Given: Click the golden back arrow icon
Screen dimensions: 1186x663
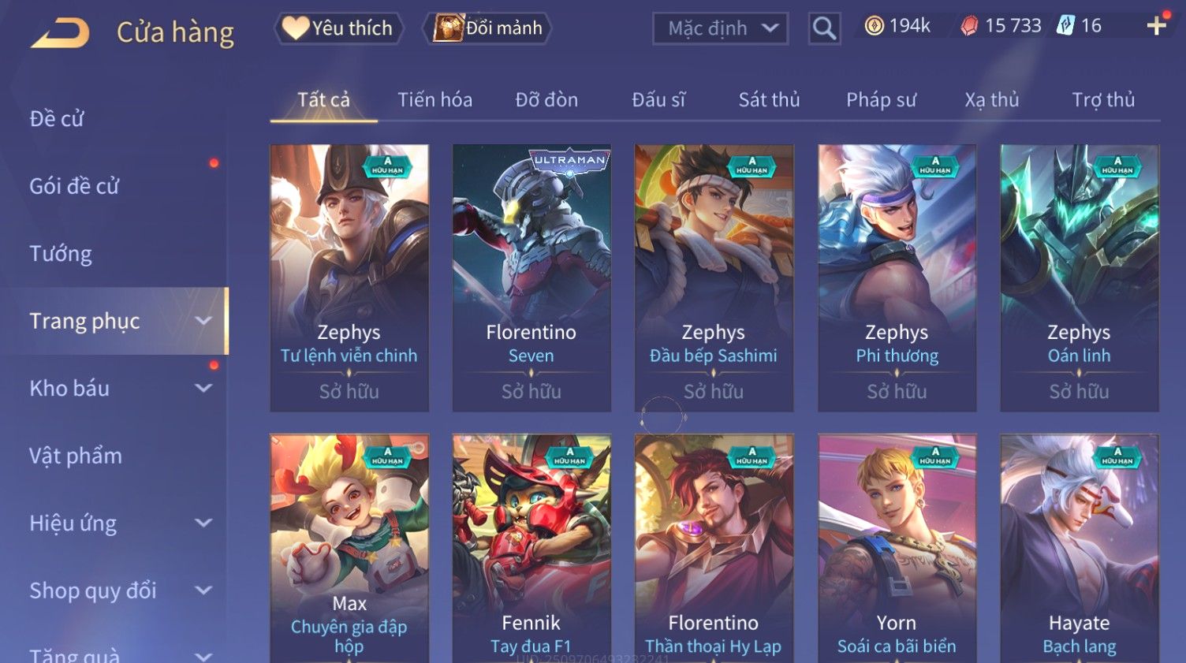Looking at the screenshot, I should (60, 33).
